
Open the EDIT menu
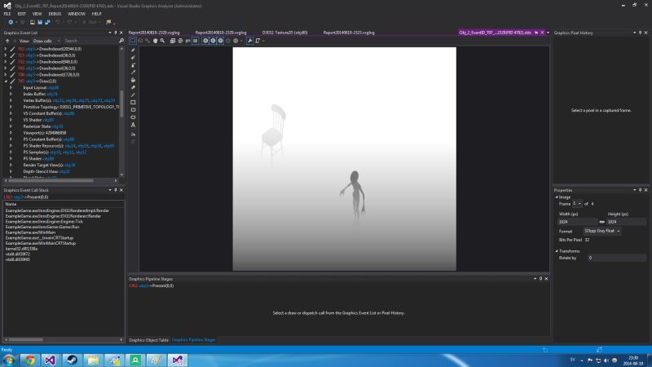[22, 14]
